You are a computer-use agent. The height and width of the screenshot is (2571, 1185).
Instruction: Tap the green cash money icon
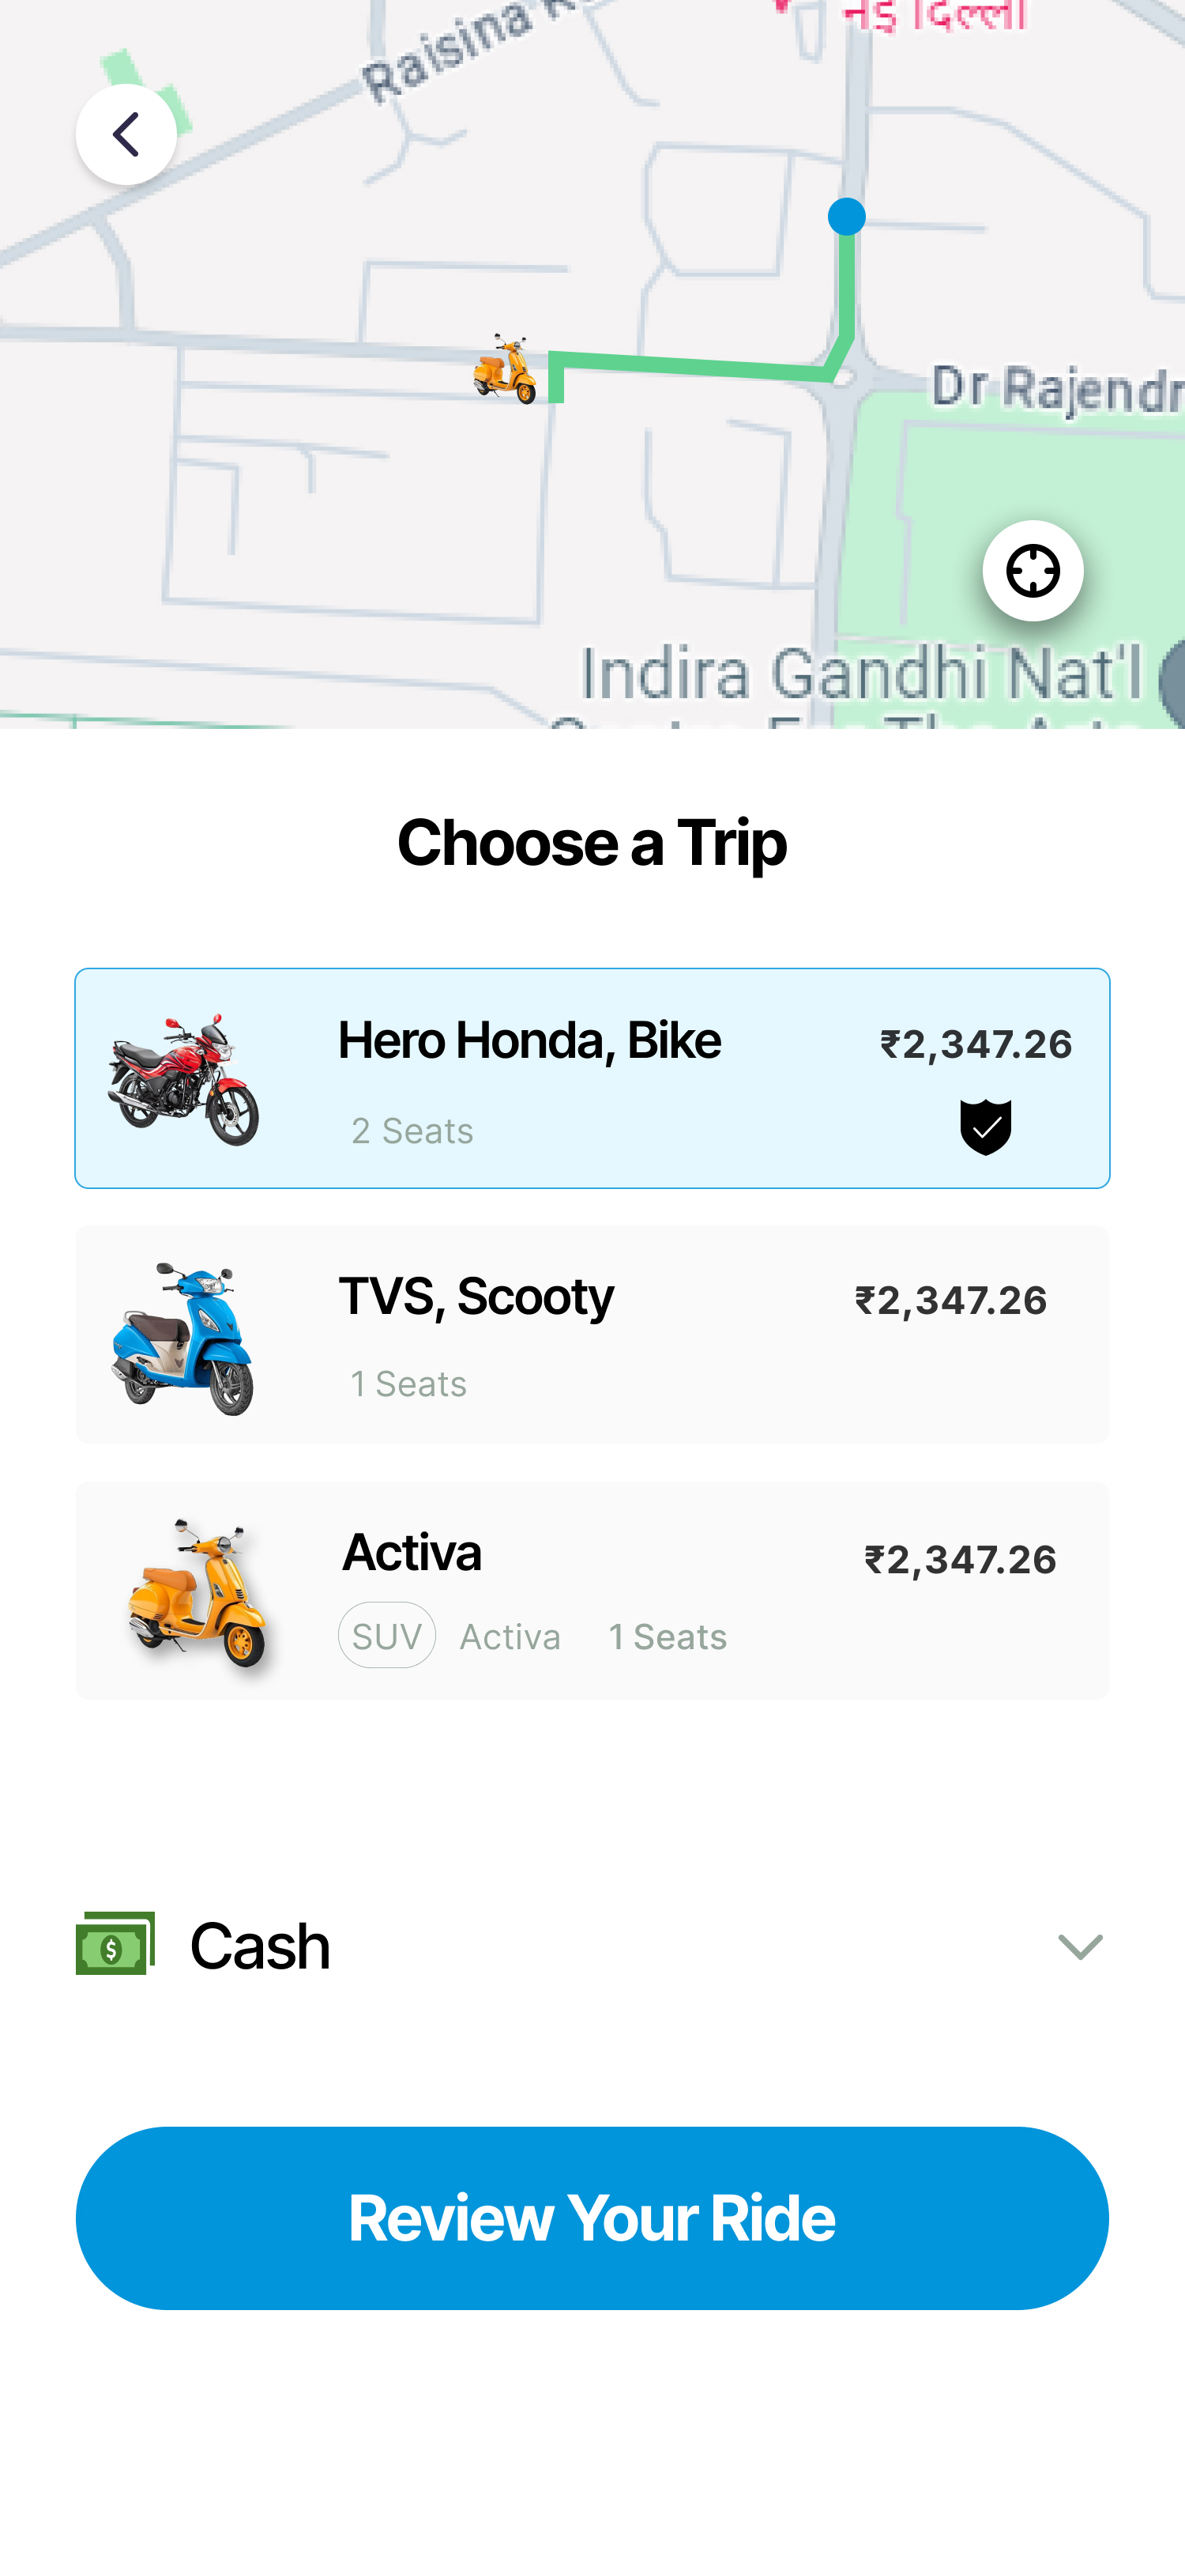pyautogui.click(x=115, y=1943)
